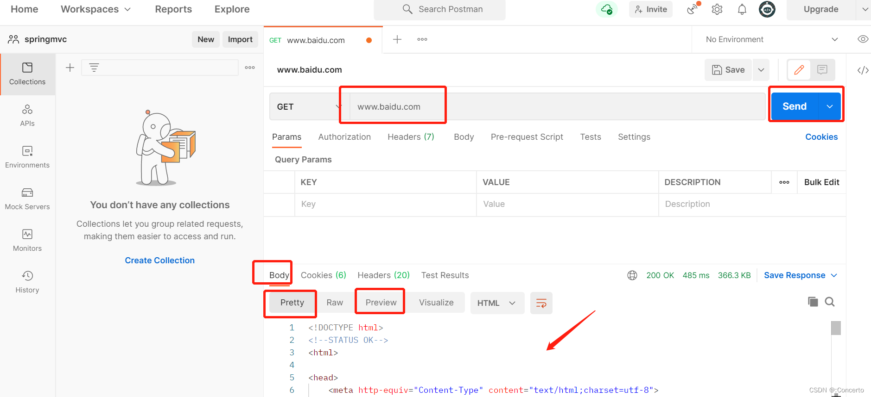The image size is (871, 397).
Task: Open the code snippet panel icon
Action: click(863, 70)
